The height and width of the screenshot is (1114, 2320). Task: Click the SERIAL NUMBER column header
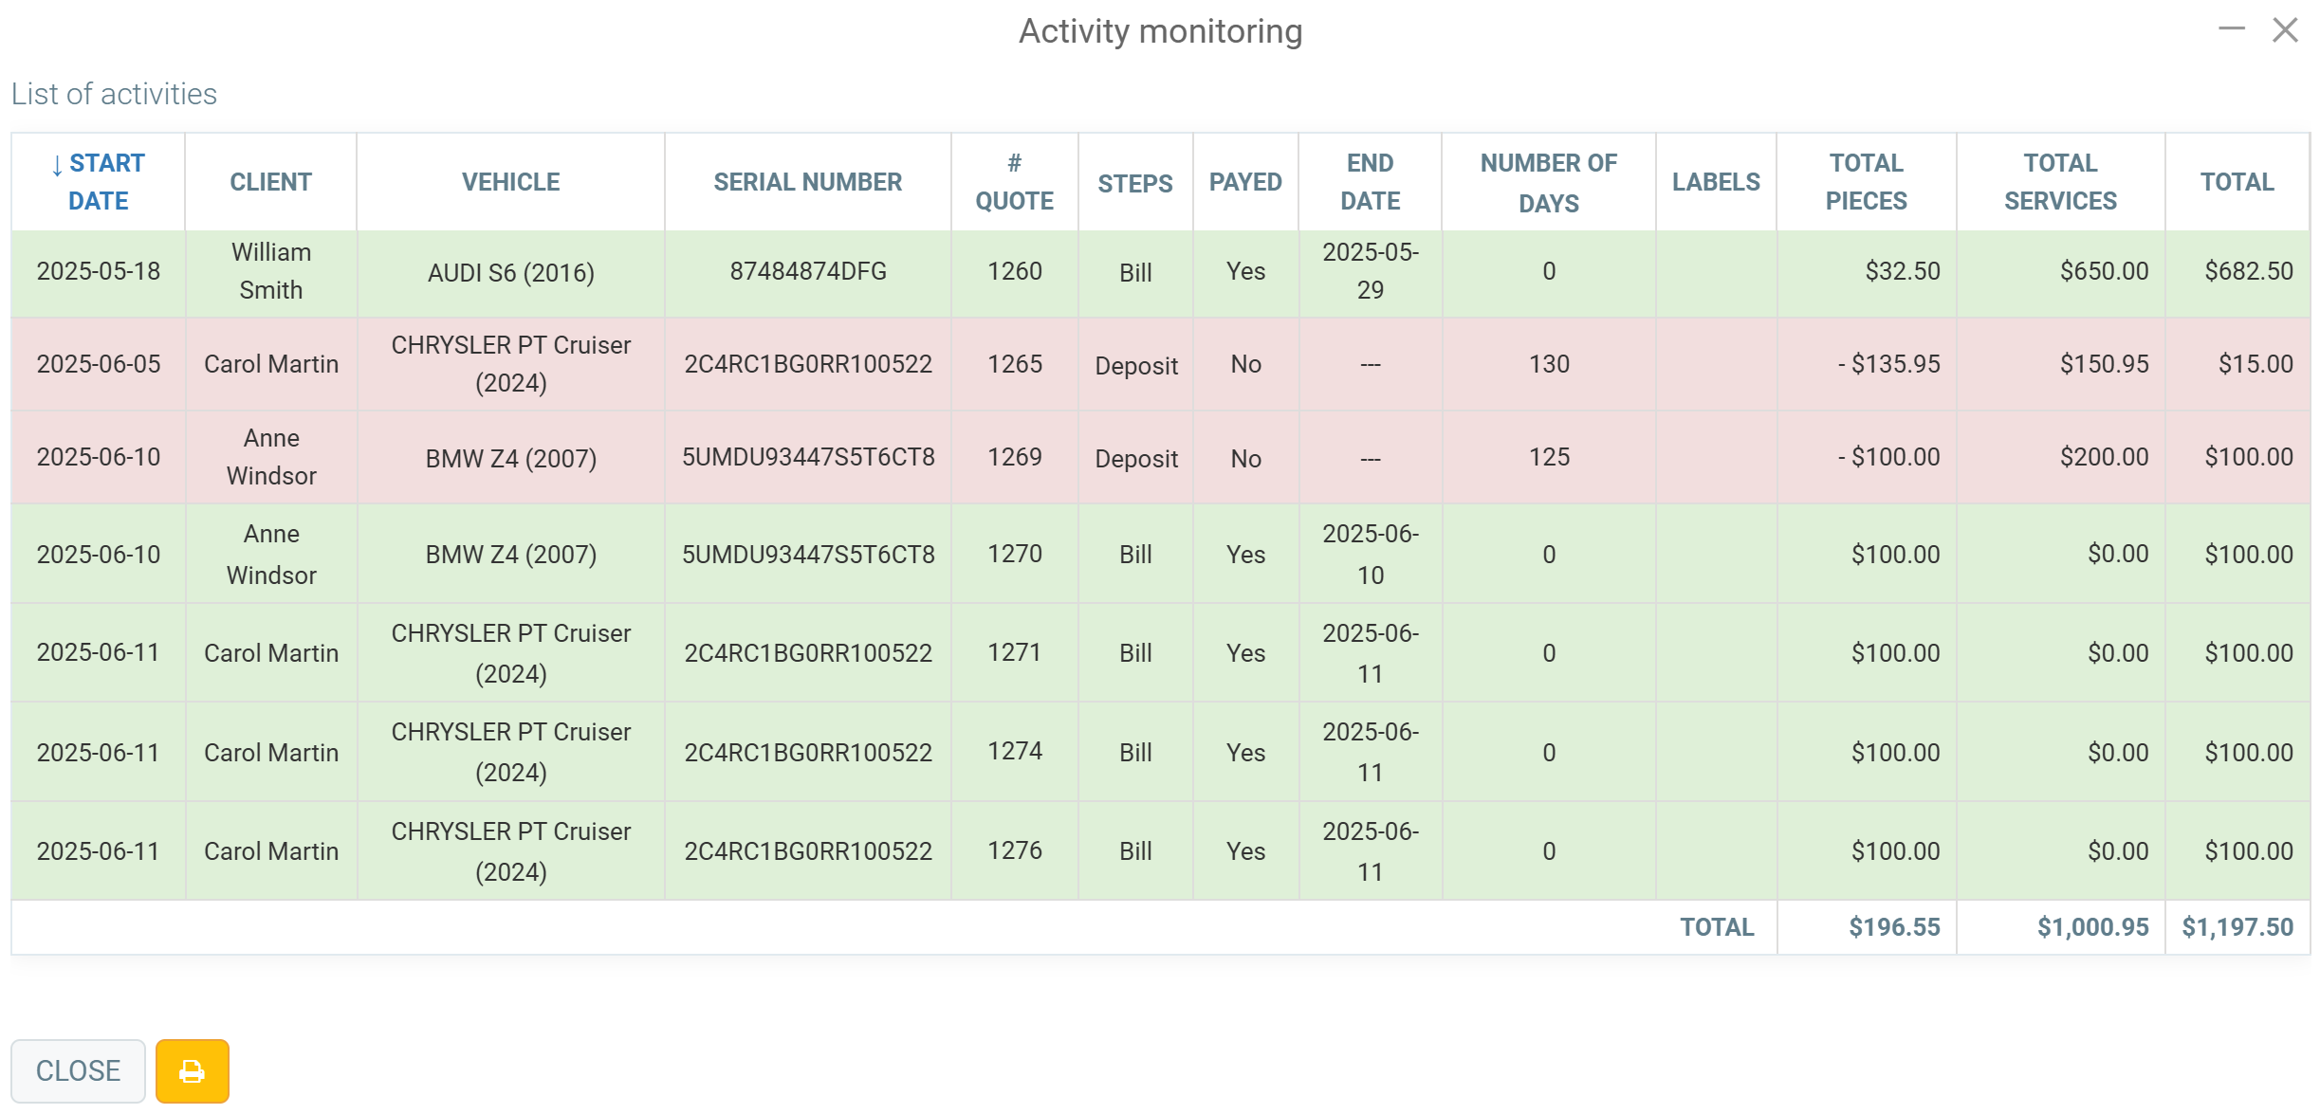coord(807,181)
